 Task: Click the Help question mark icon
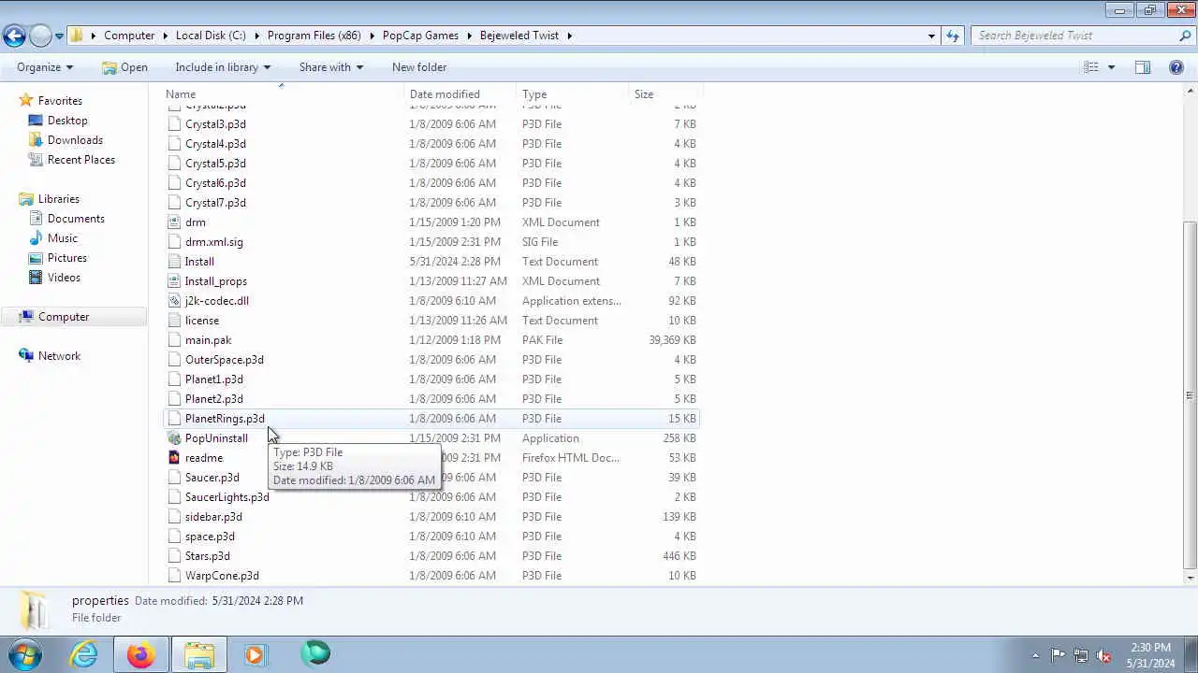coord(1176,67)
